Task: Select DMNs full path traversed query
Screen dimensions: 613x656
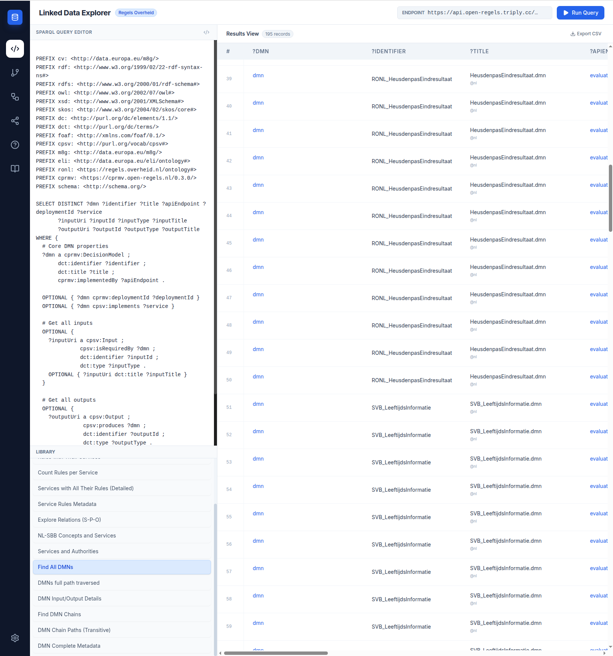Action: pyautogui.click(x=122, y=583)
